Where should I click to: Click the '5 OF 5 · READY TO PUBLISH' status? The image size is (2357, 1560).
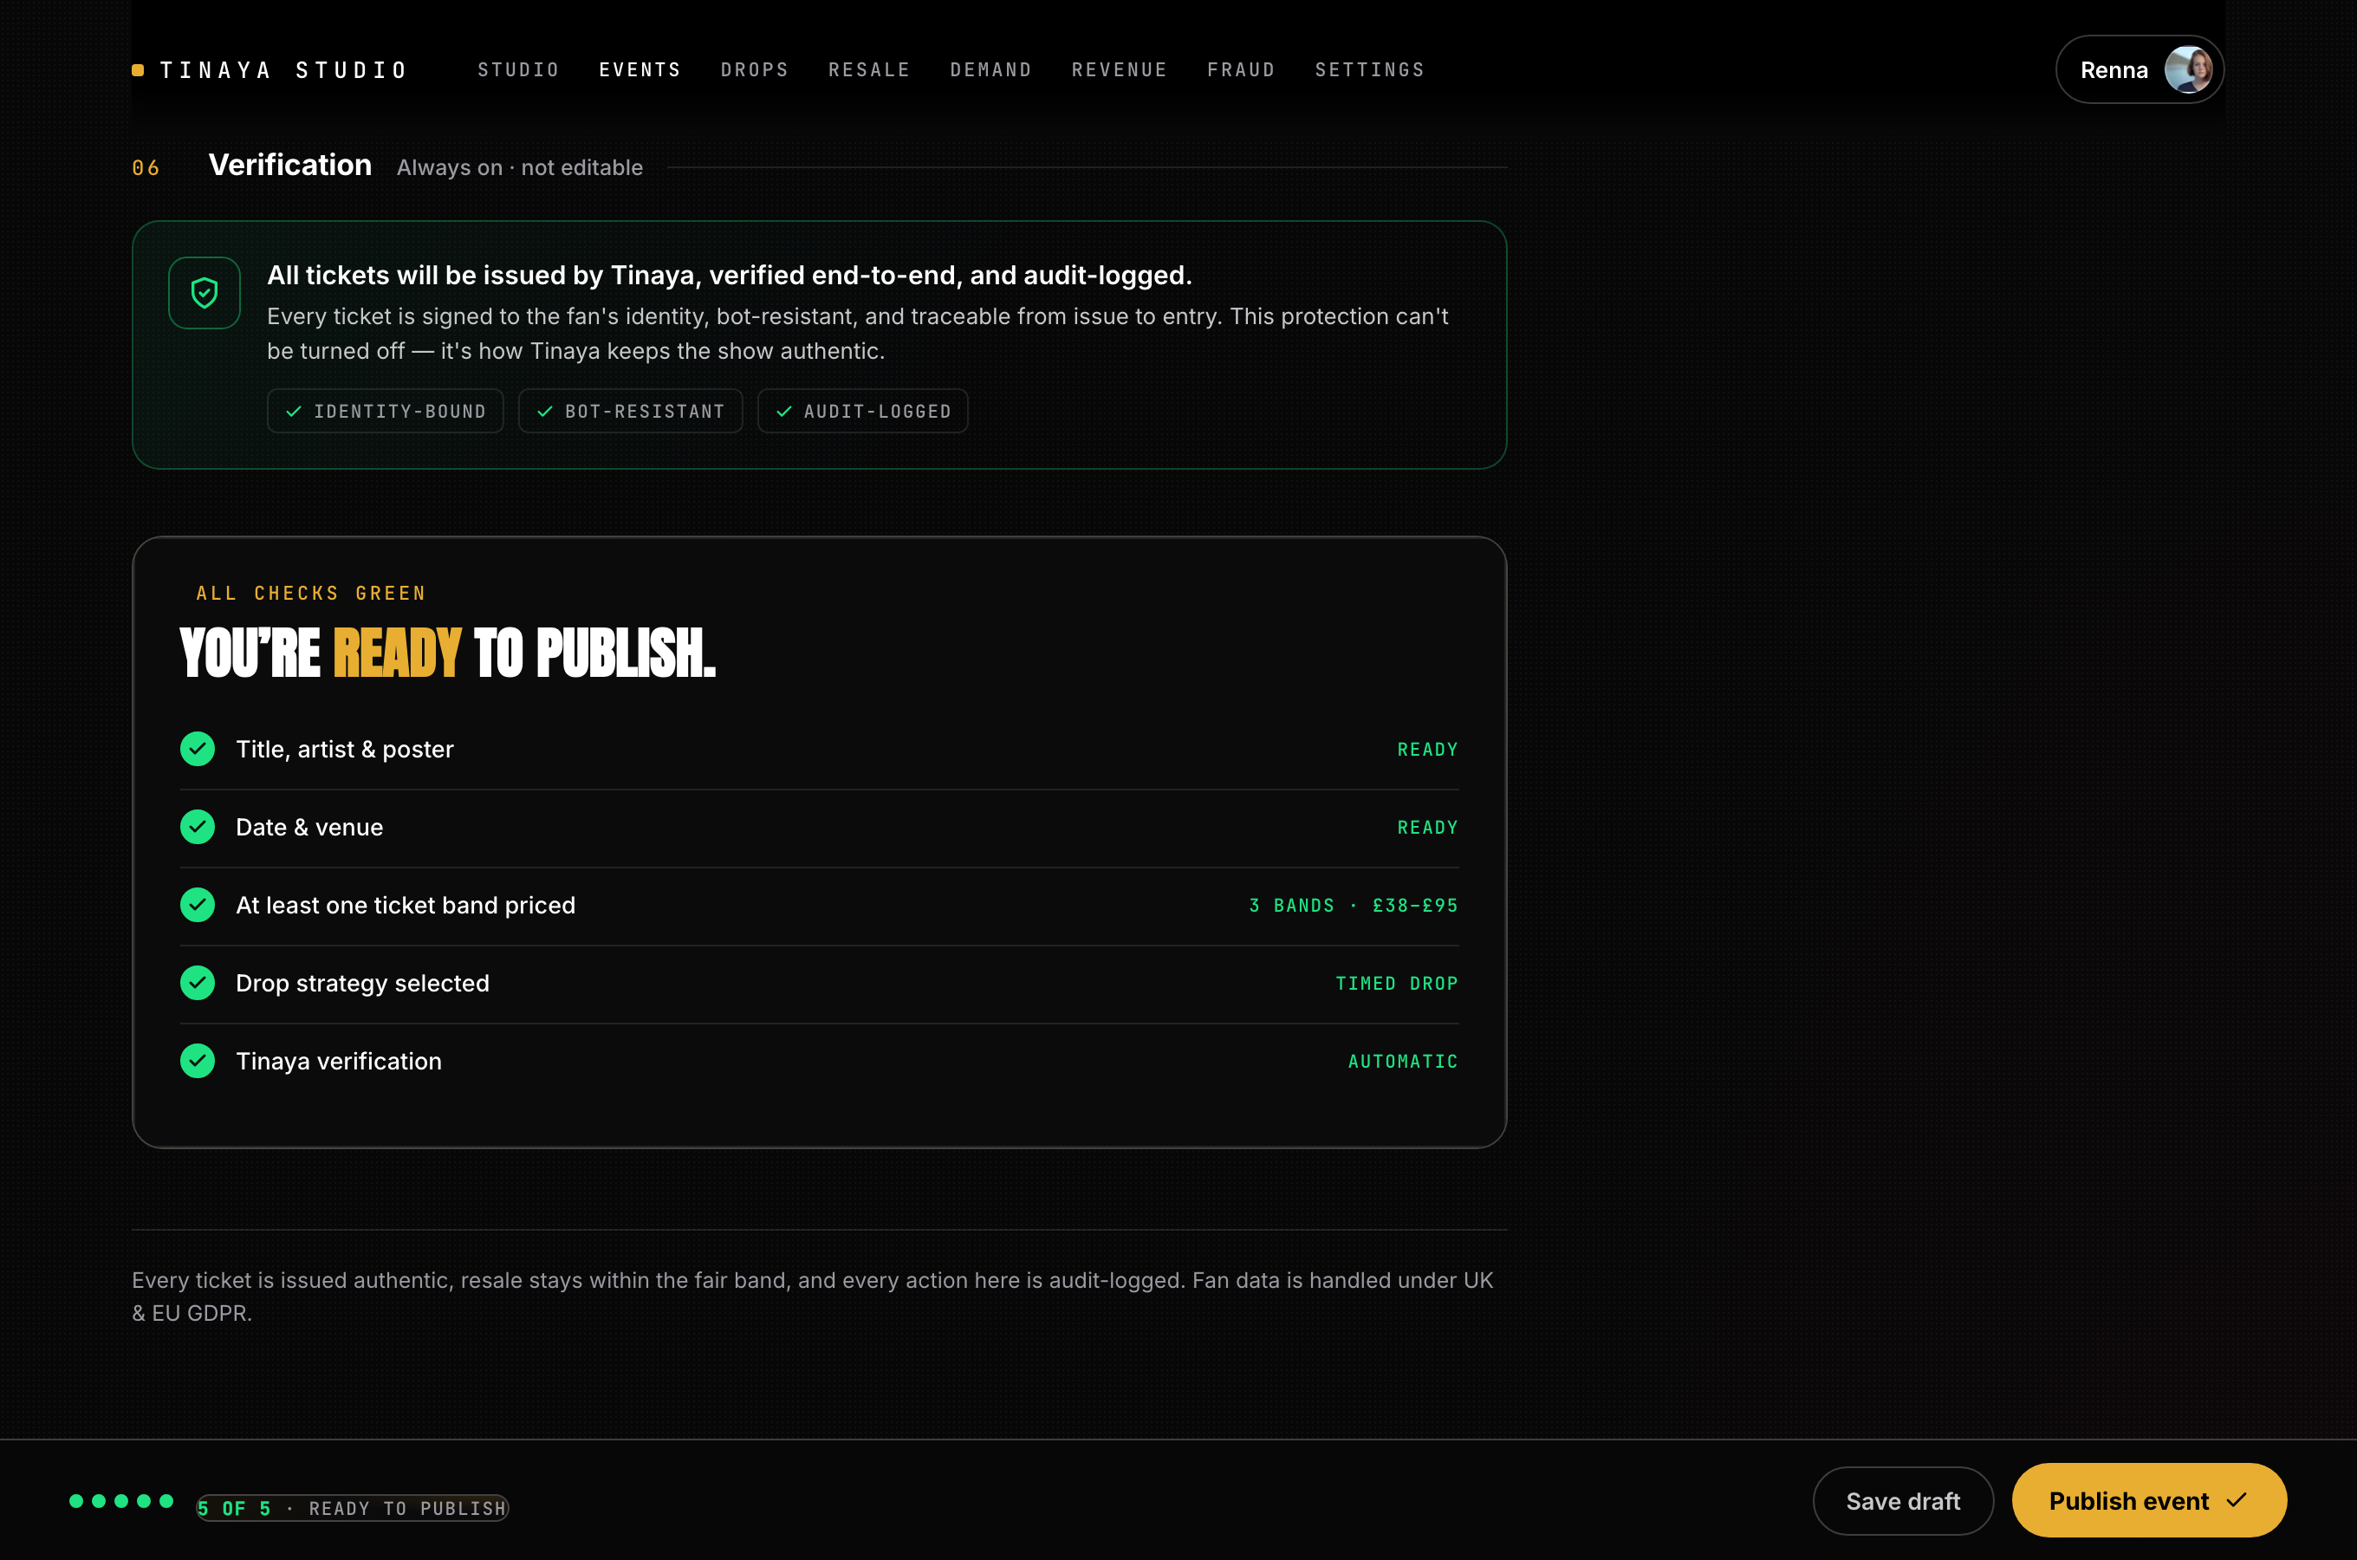(352, 1508)
